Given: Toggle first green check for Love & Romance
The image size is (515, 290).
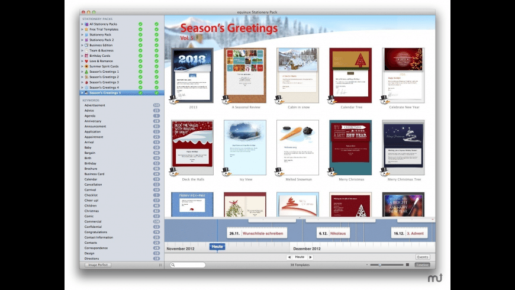Looking at the screenshot, I should coord(140,61).
